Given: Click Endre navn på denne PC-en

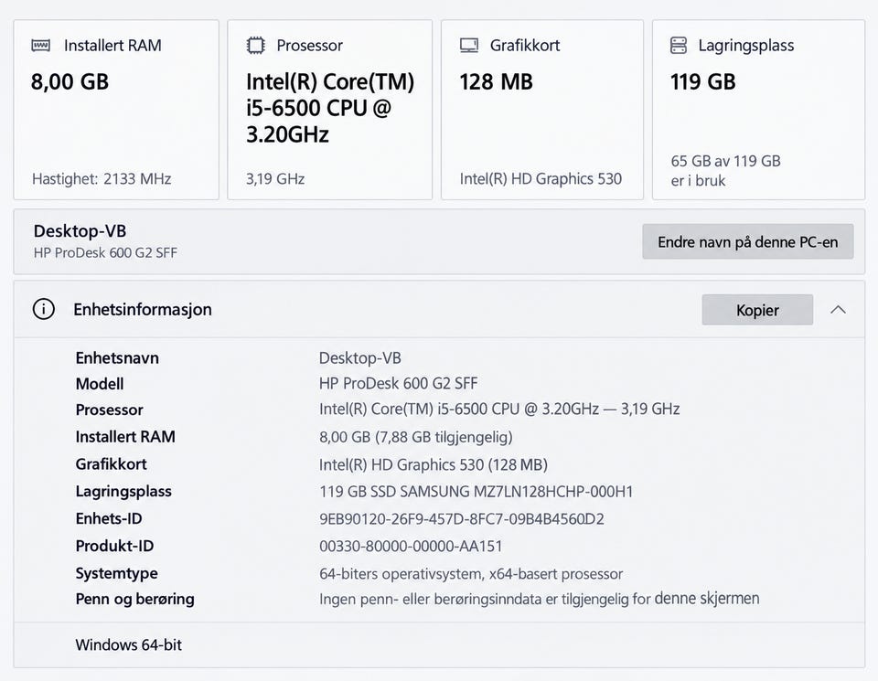Looking at the screenshot, I should (x=747, y=241).
